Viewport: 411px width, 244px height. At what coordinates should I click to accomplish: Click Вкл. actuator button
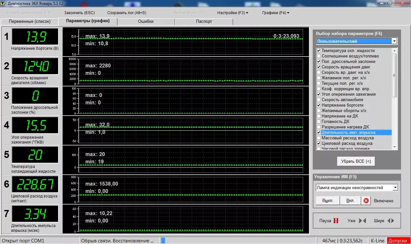350,201
